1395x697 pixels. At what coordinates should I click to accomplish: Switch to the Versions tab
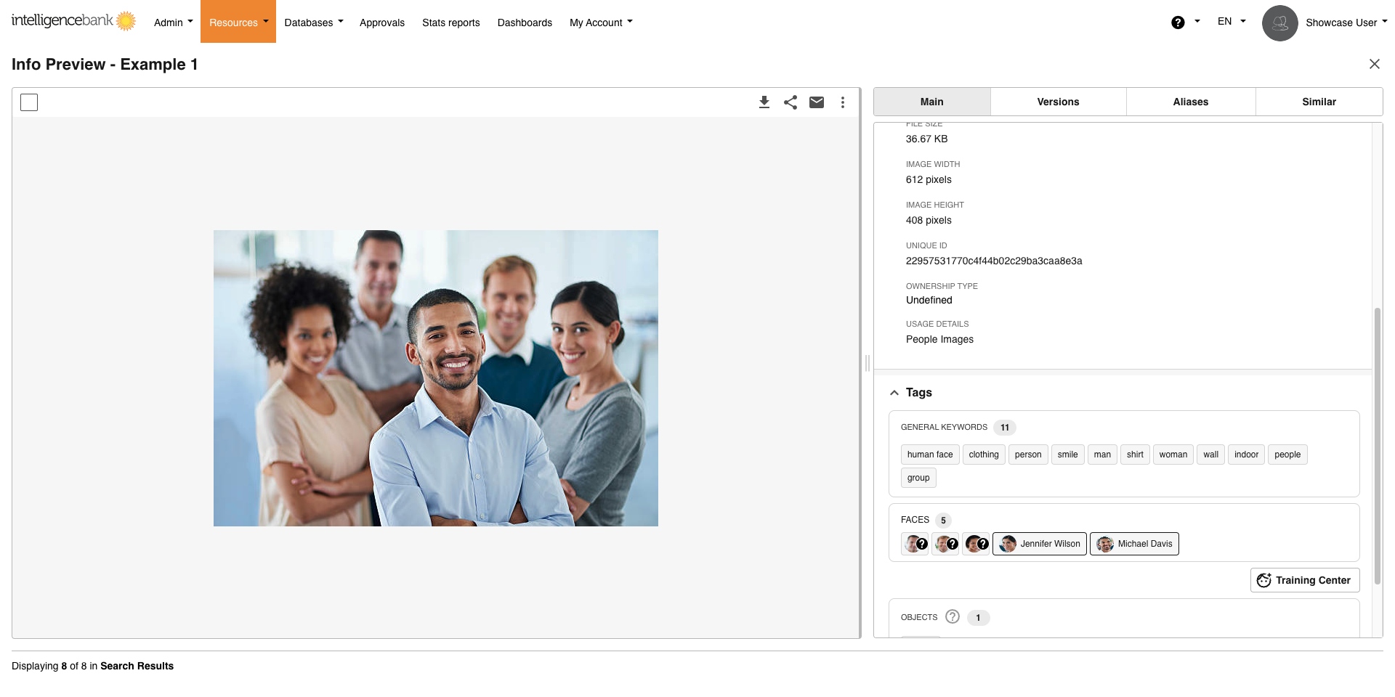point(1057,102)
